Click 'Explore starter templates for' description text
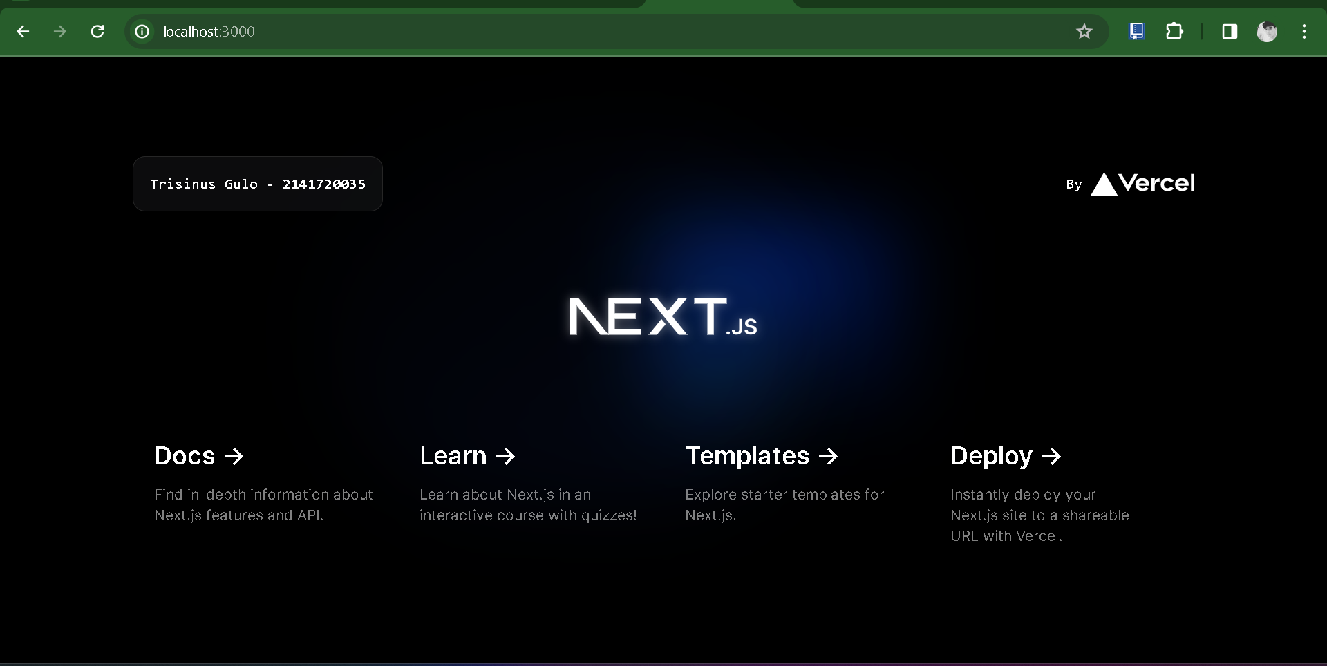The height and width of the screenshot is (666, 1327). pyautogui.click(x=784, y=495)
